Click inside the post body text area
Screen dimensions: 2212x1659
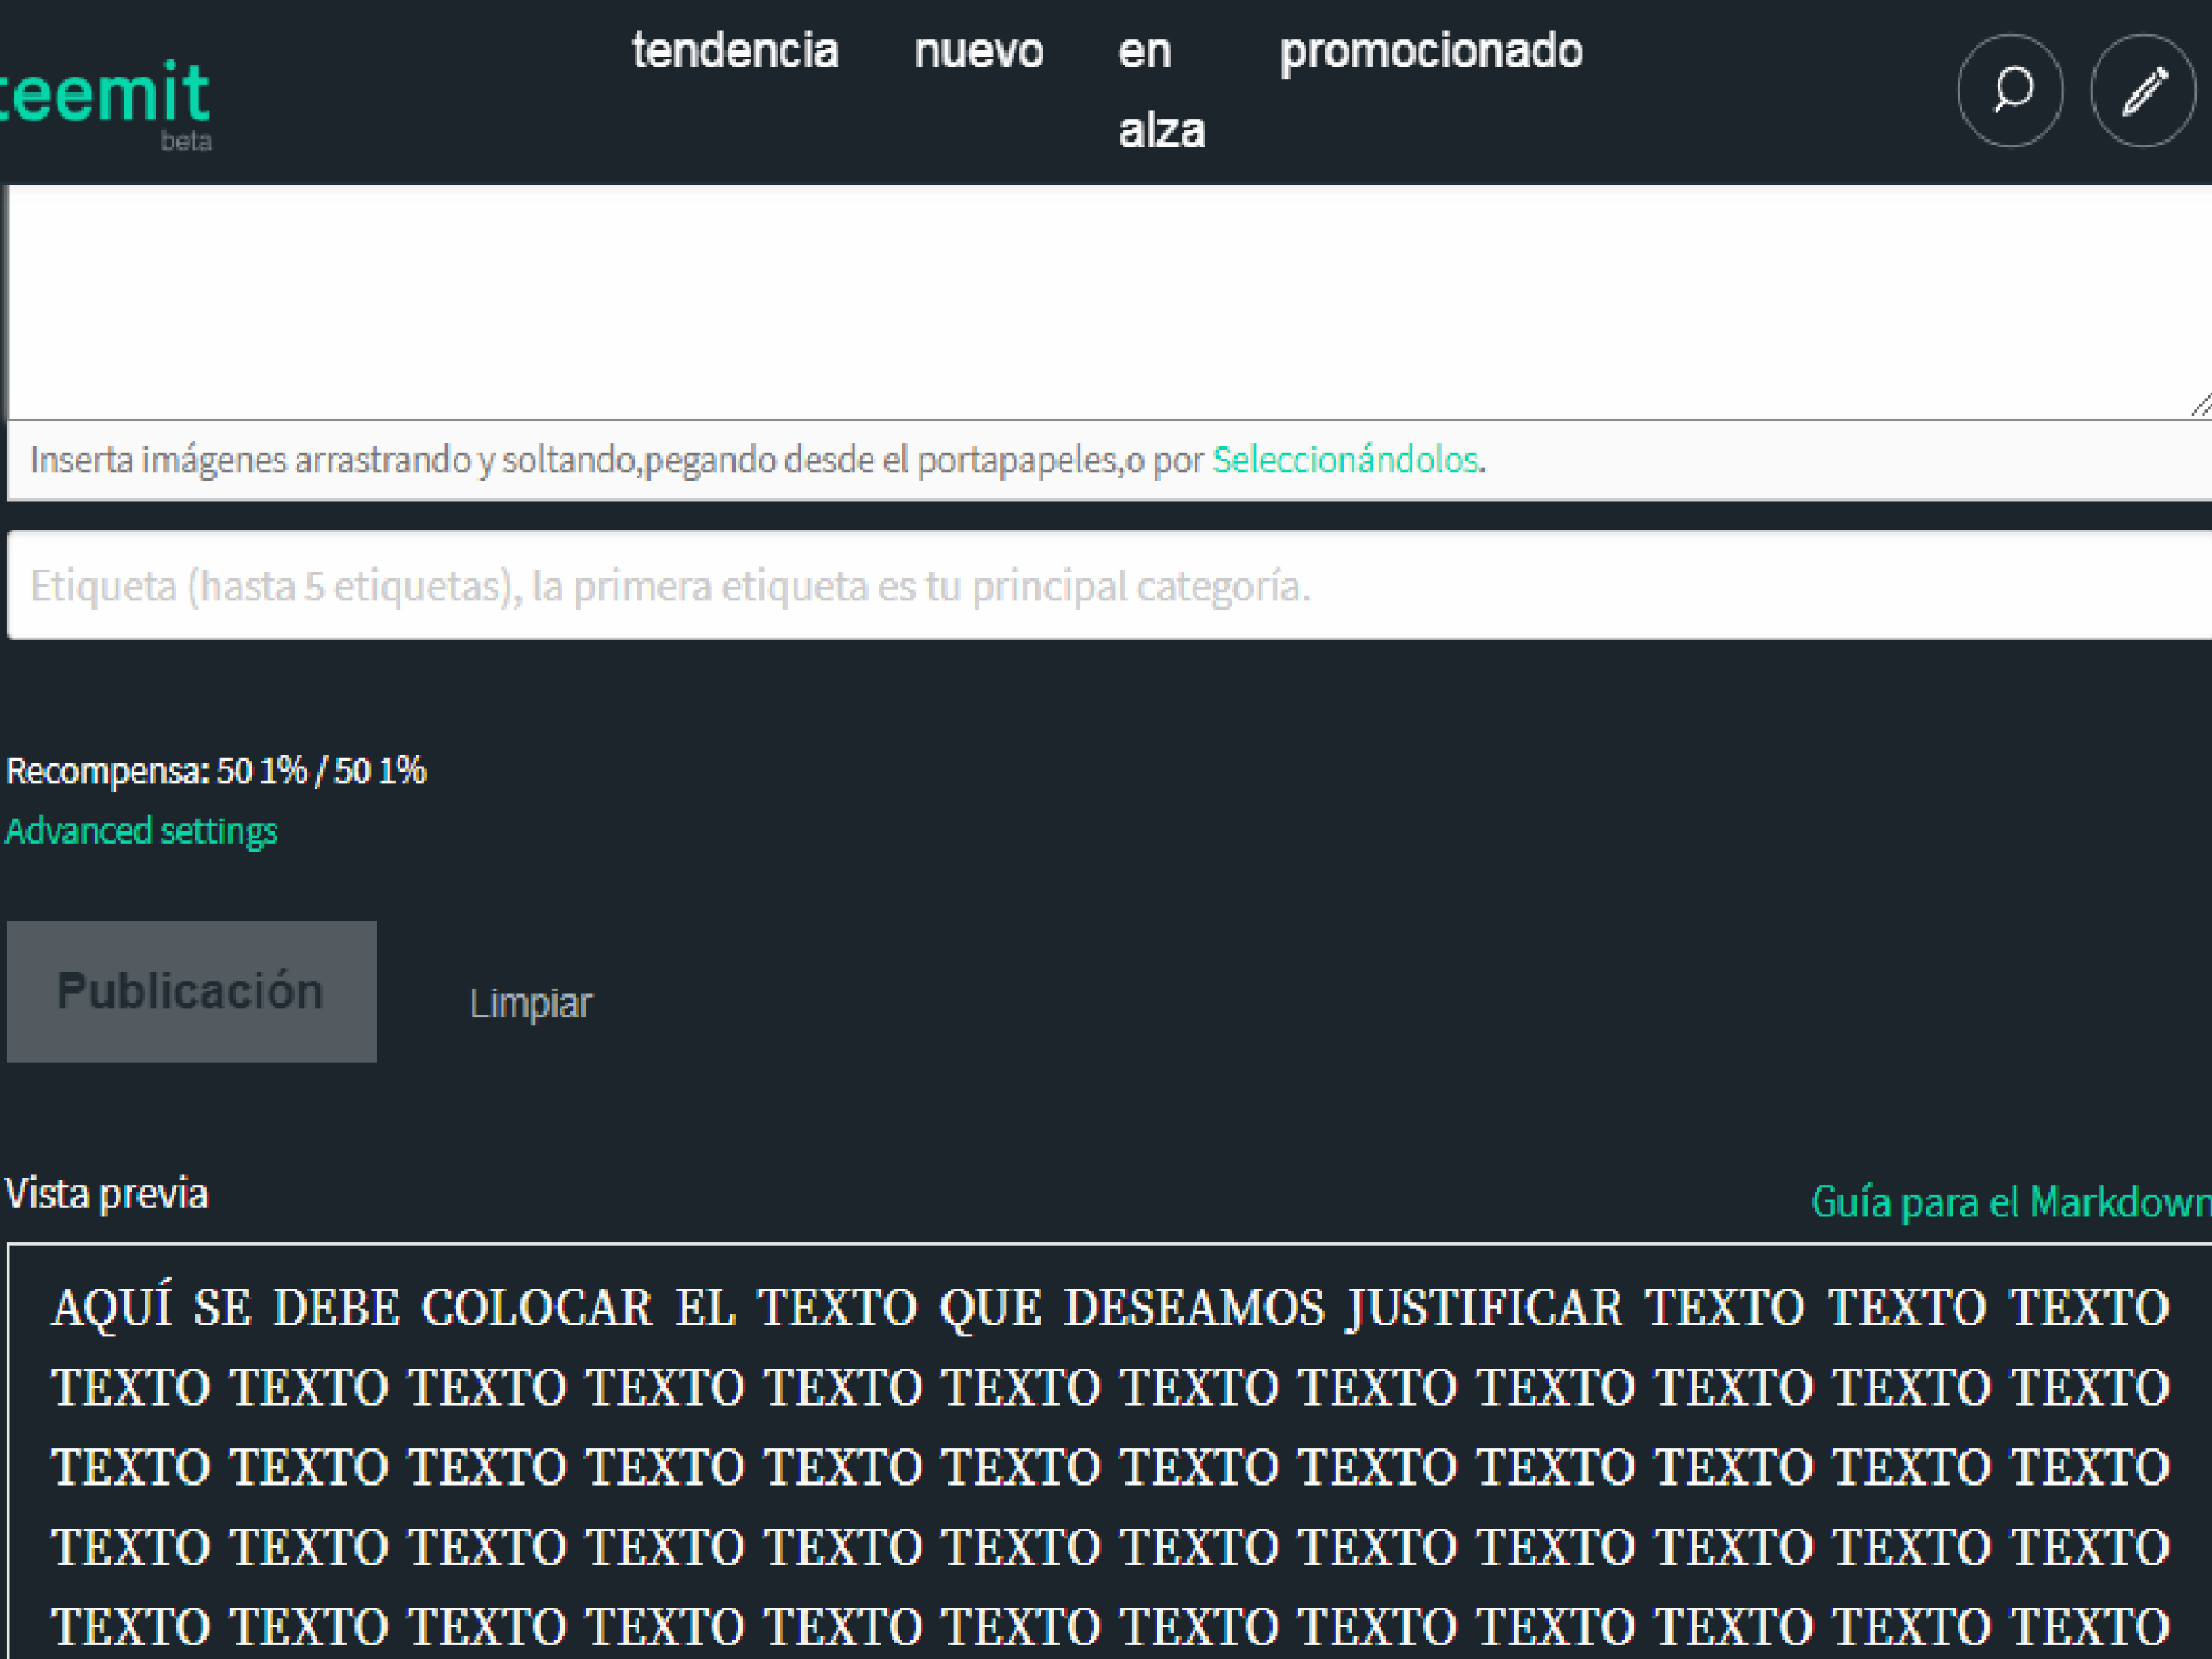[x=1109, y=302]
